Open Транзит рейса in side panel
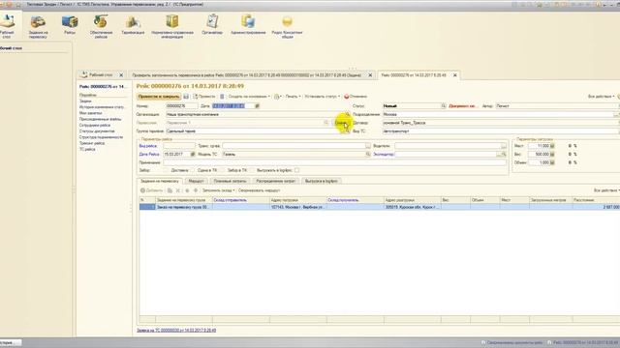 point(92,143)
